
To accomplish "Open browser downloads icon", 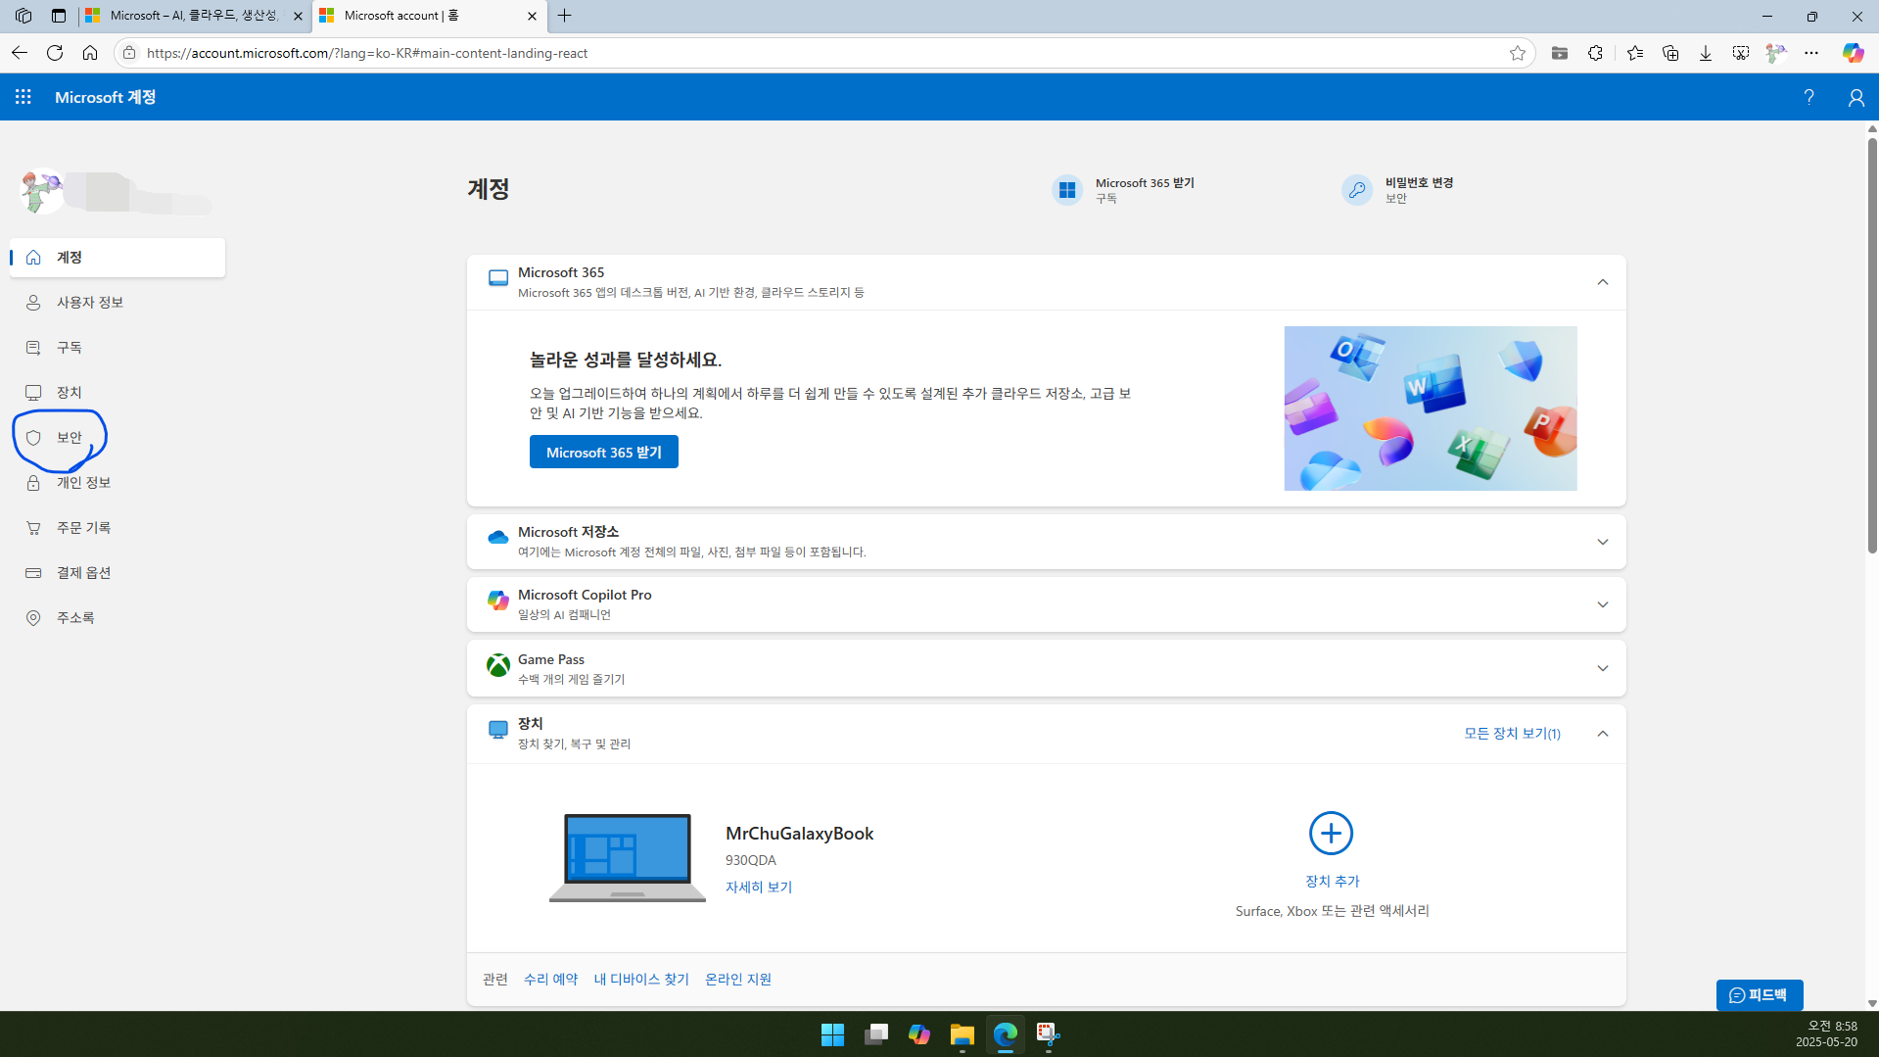I will click(x=1705, y=53).
